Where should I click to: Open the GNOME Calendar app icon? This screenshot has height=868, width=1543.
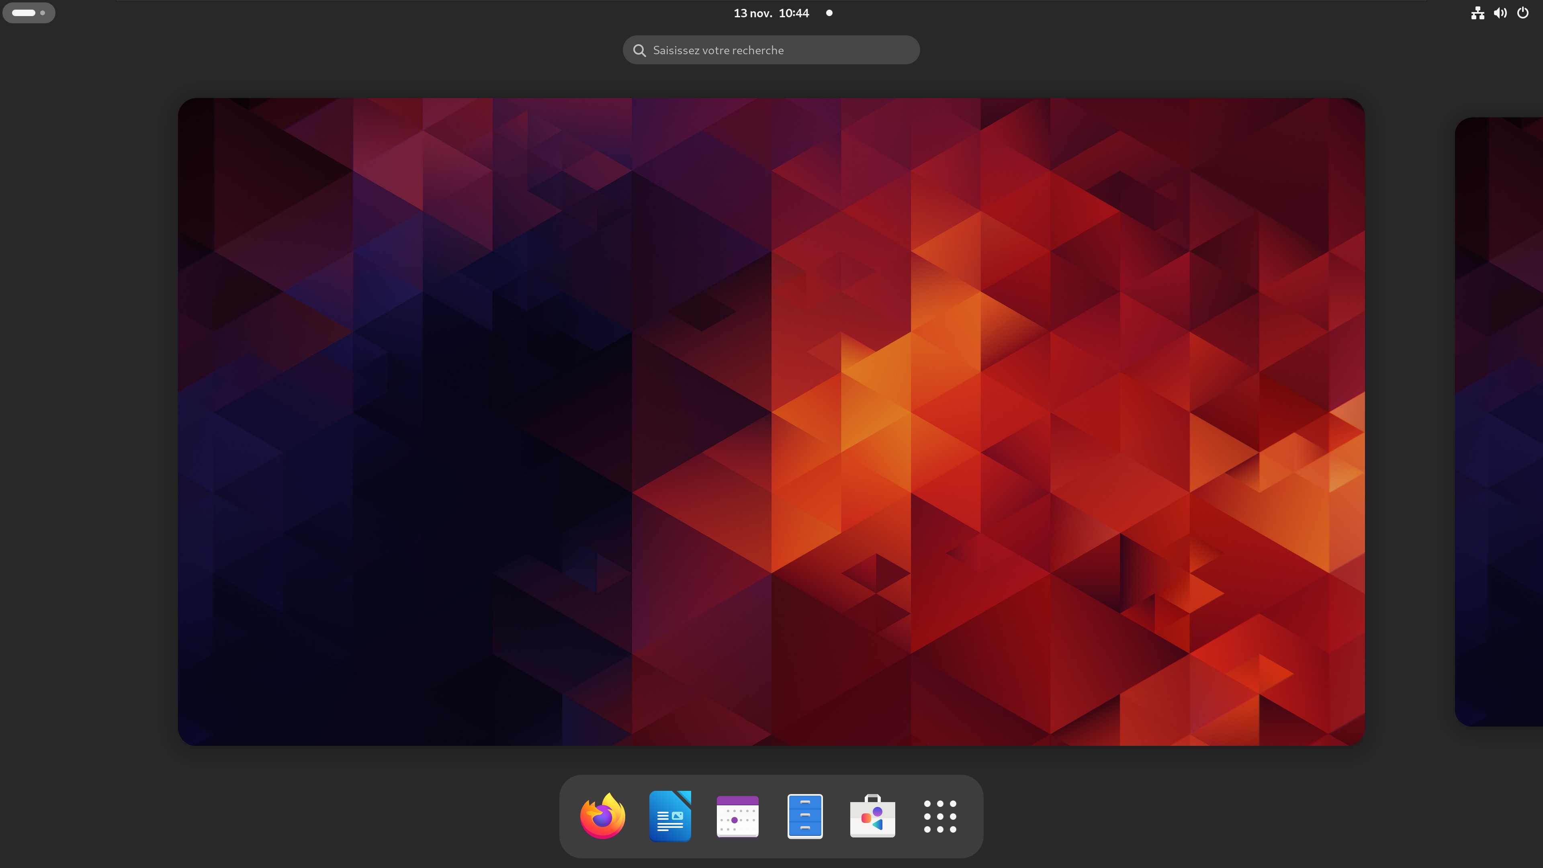tap(737, 816)
